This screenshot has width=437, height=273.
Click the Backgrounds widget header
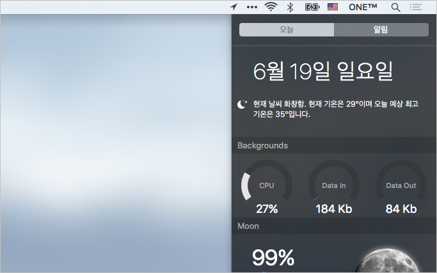334,145
